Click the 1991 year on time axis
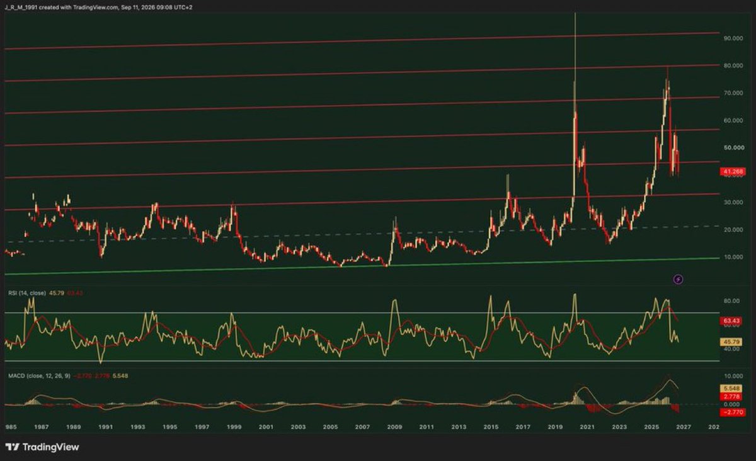This screenshot has height=461, width=756. [x=106, y=426]
